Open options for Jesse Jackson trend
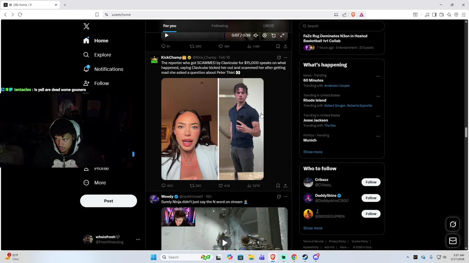Image resolution: width=469 pixels, height=263 pixels. click(378, 116)
